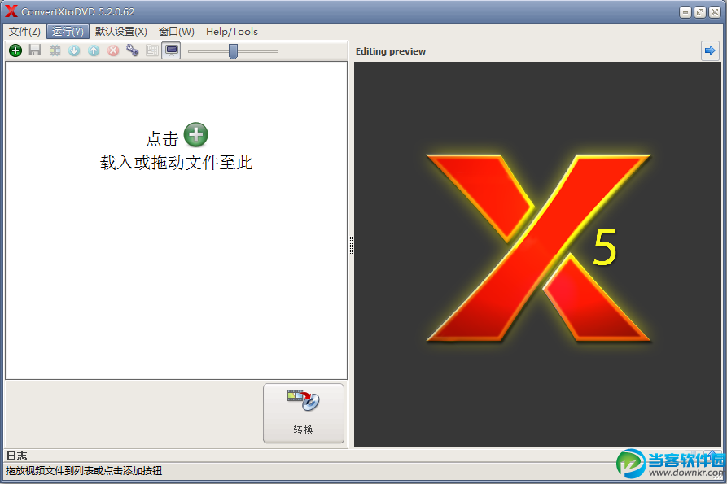Viewport: 727px width, 484px height.
Task: Open the Help/Tools menu
Action: [232, 32]
